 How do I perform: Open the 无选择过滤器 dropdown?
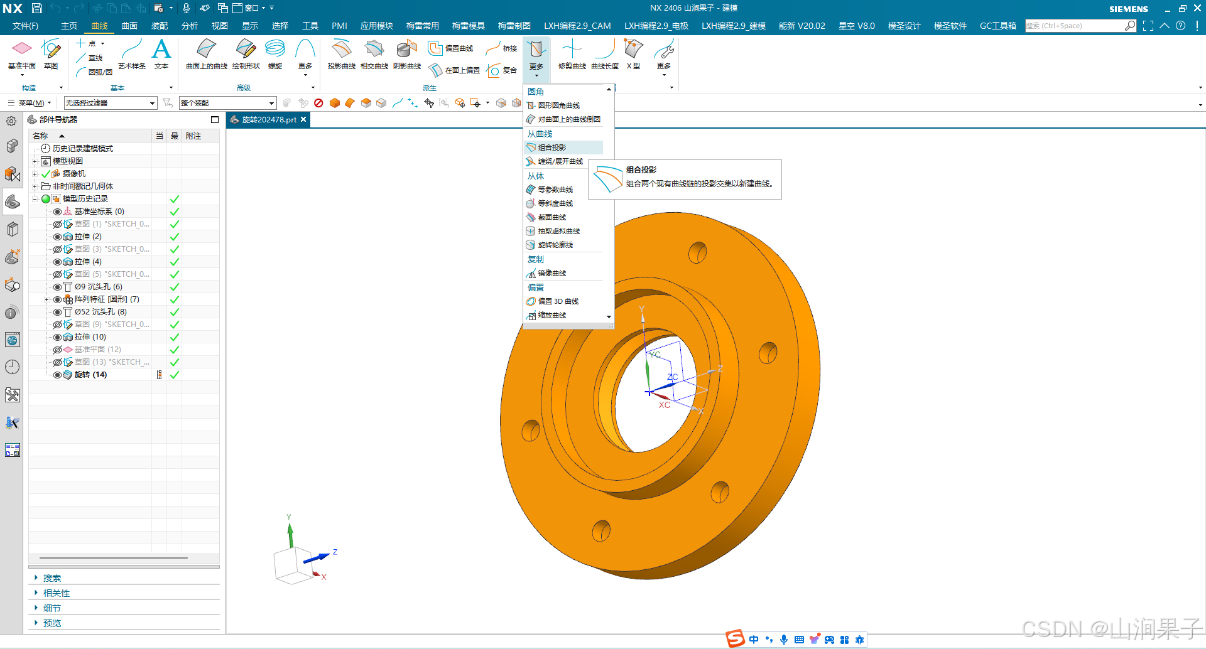[x=111, y=103]
